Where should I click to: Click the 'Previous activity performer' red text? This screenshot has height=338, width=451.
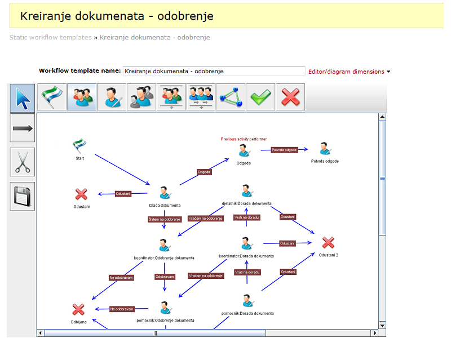tap(244, 139)
